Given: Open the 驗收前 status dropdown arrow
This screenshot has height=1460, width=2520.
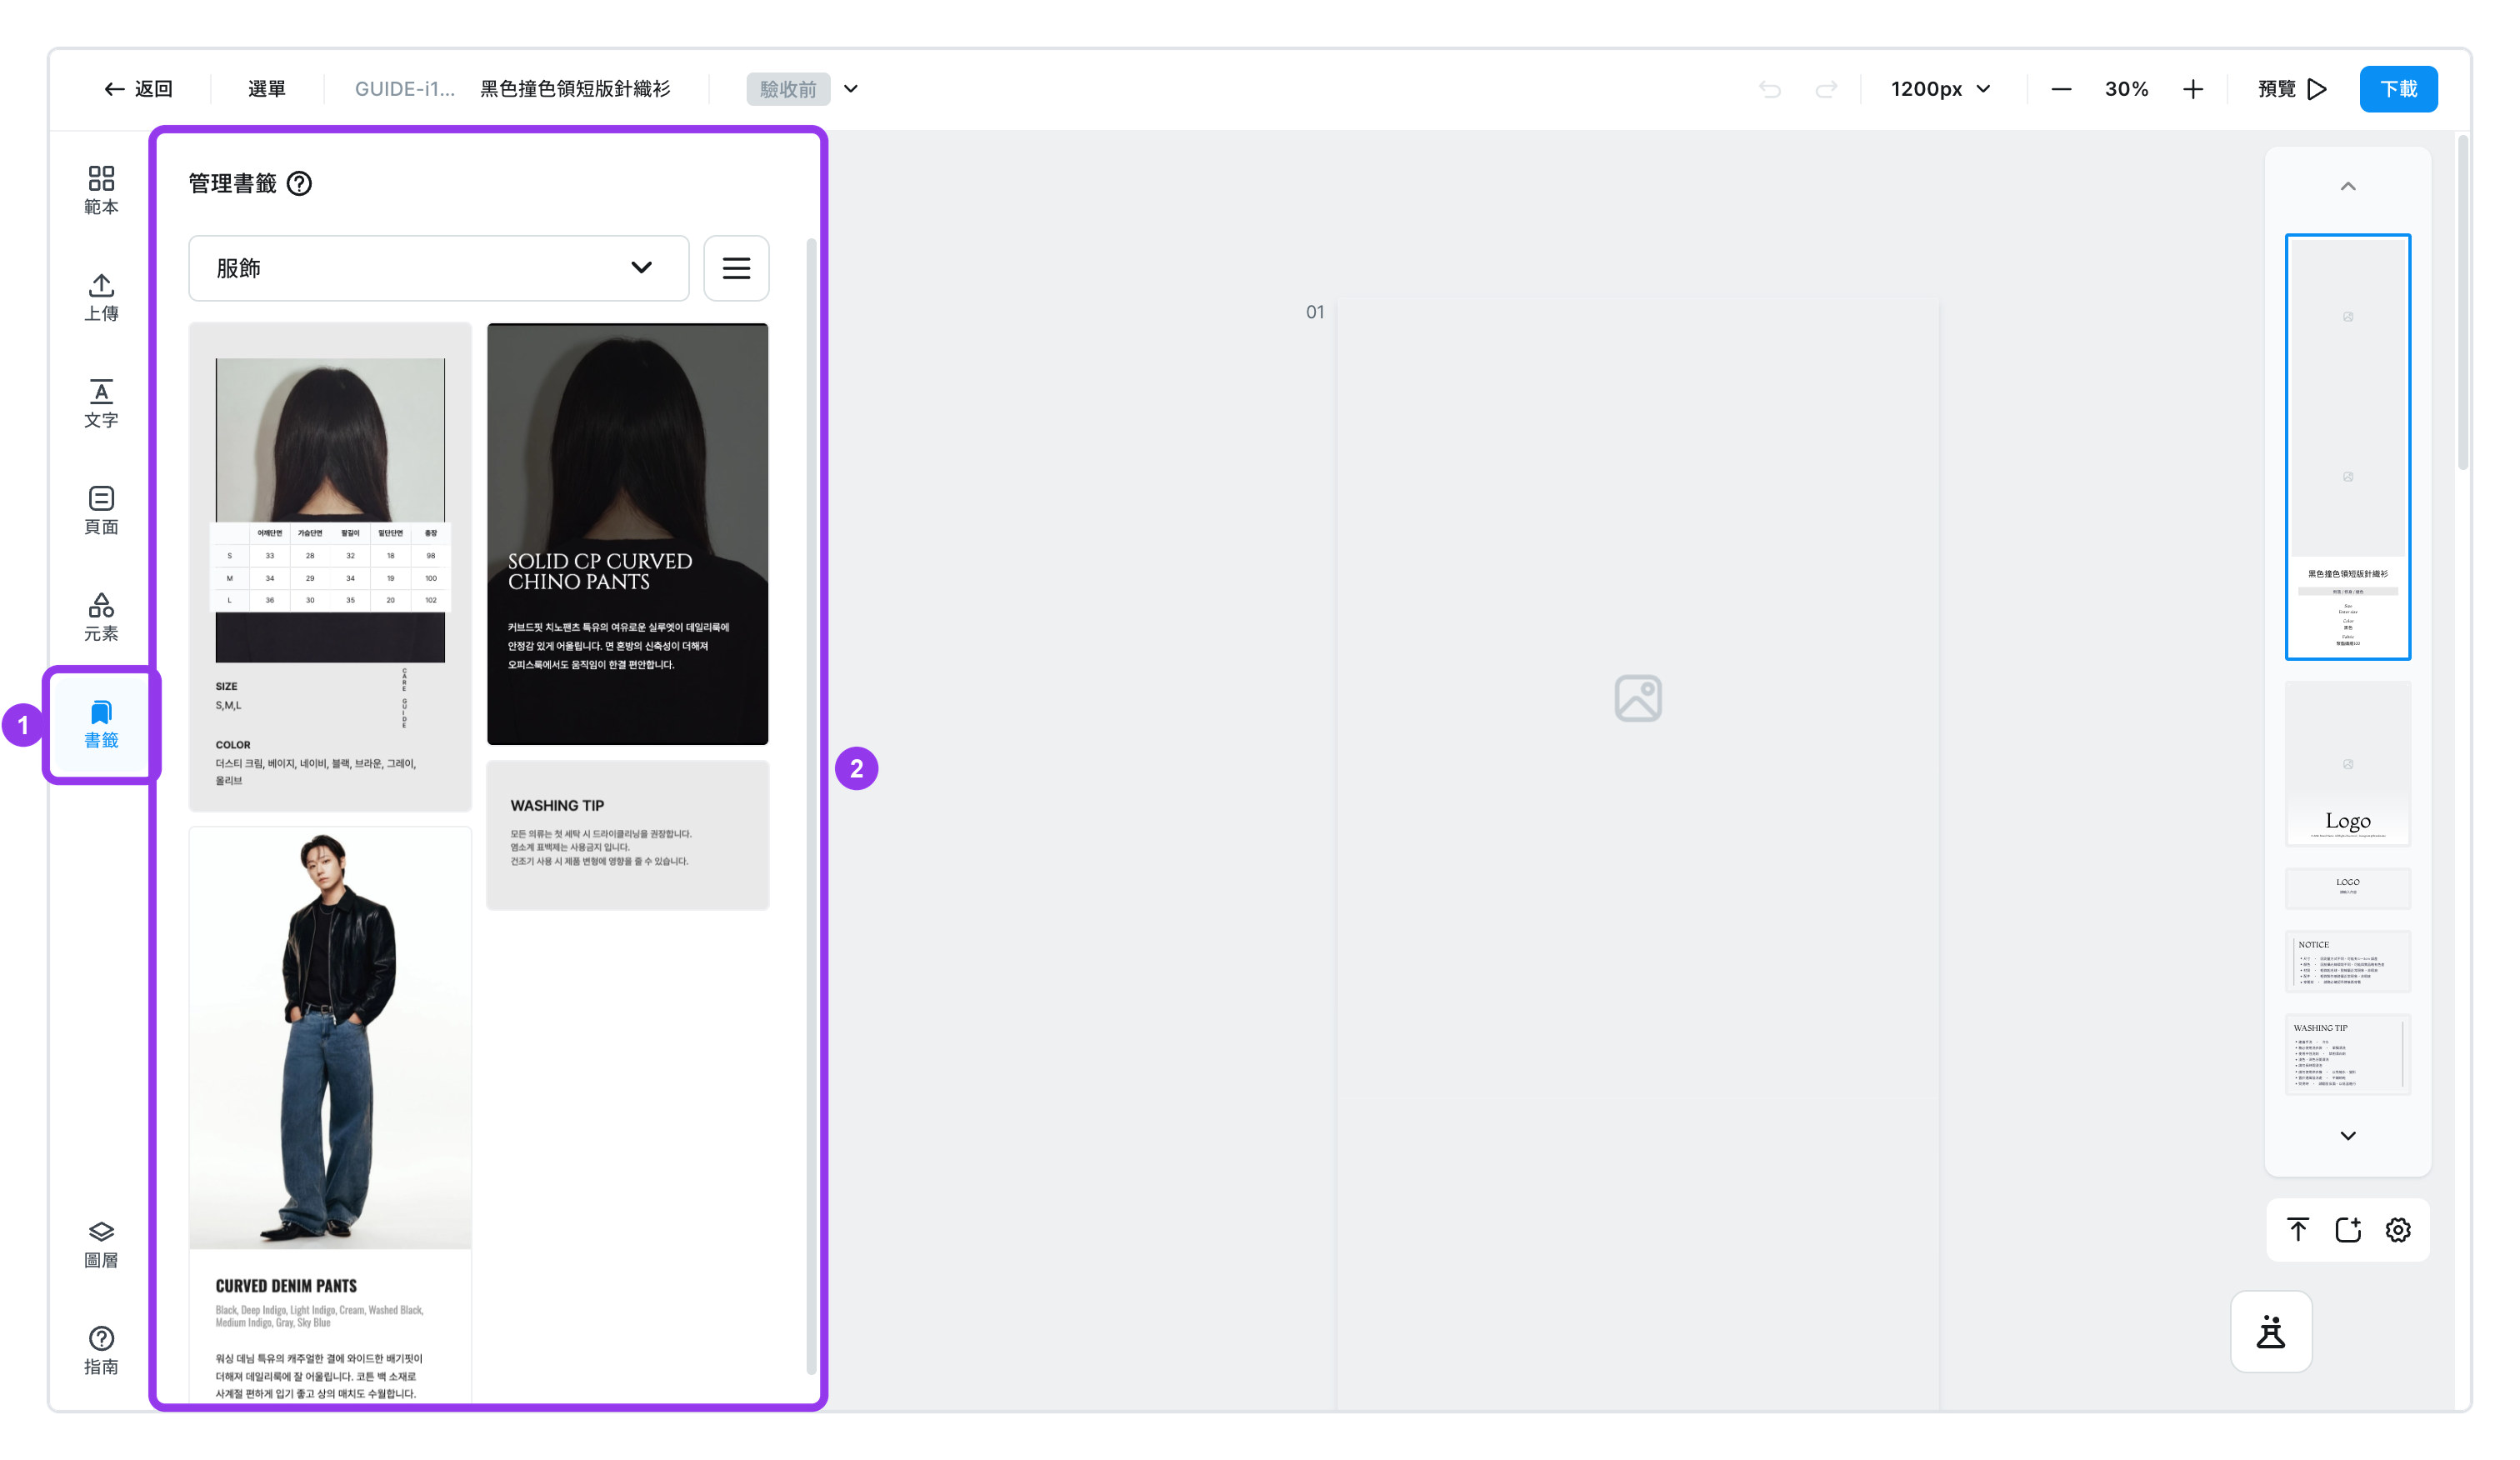Looking at the screenshot, I should point(851,89).
